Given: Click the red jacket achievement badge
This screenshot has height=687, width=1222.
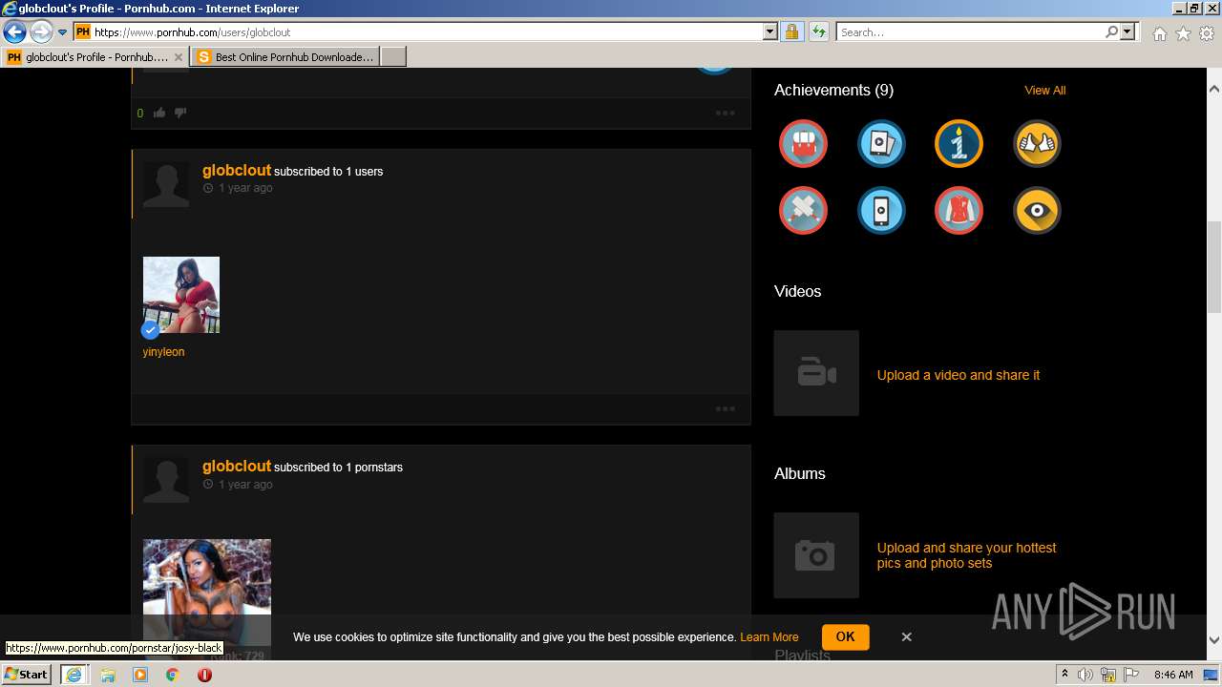Looking at the screenshot, I should point(959,211).
